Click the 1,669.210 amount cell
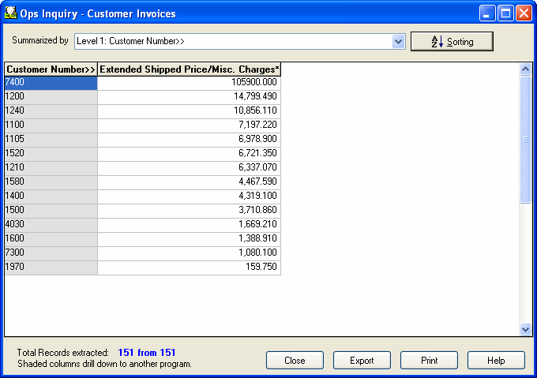537x378 pixels. click(190, 225)
